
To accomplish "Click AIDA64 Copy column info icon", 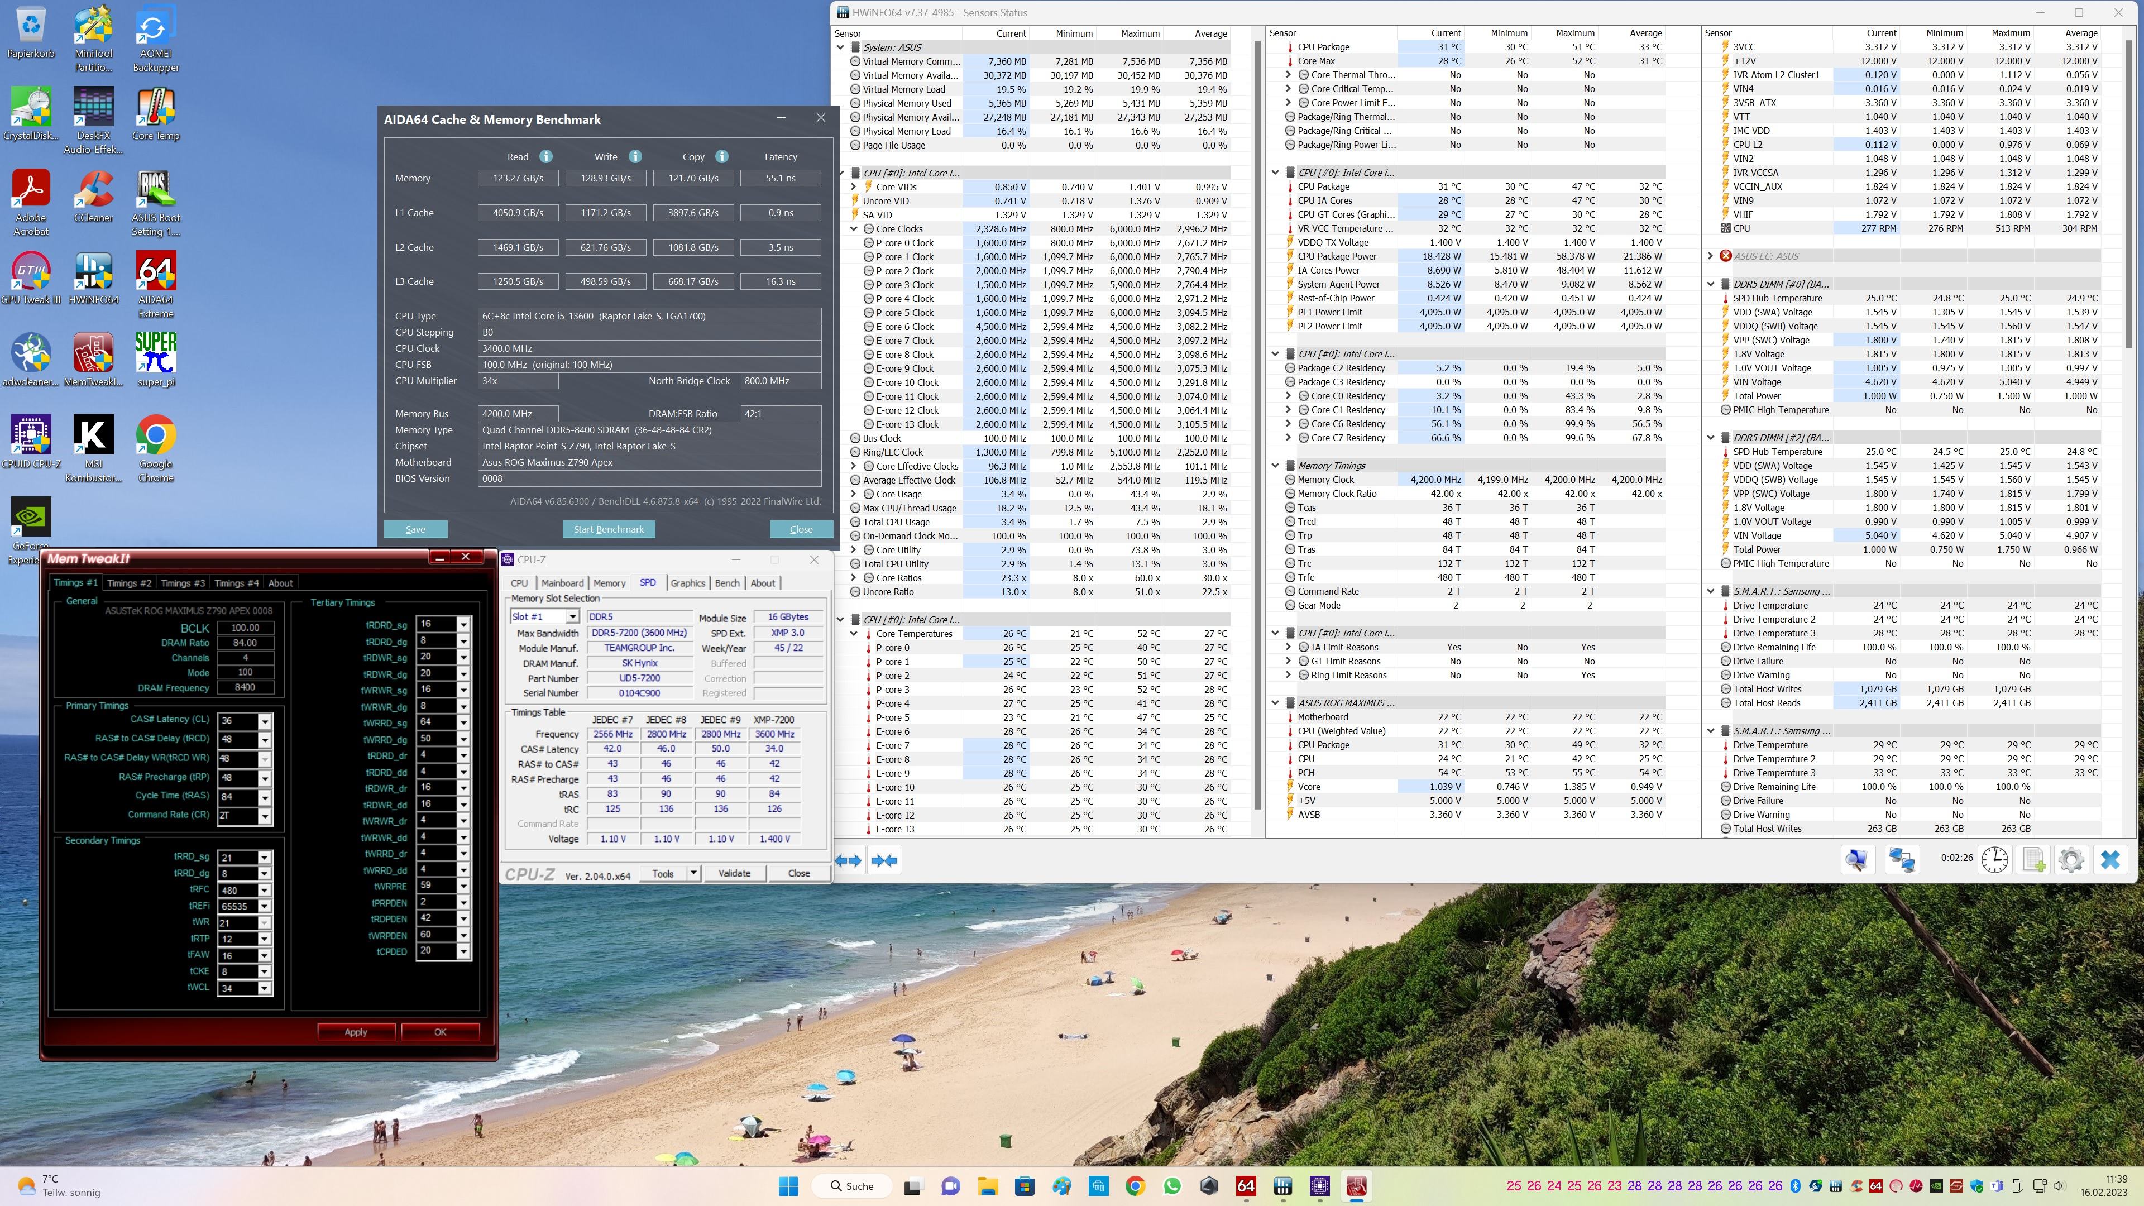I will click(x=721, y=156).
